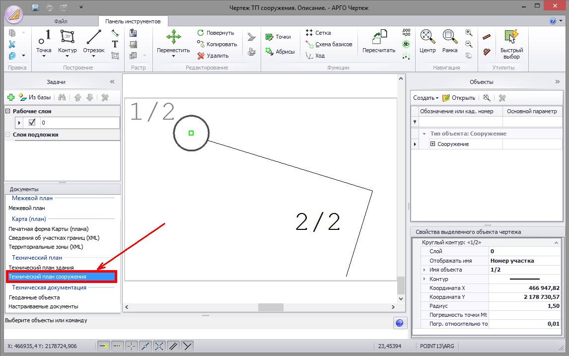The image size is (569, 356).
Task: Open the Создать dropdown in Objects panel
Action: [x=426, y=98]
